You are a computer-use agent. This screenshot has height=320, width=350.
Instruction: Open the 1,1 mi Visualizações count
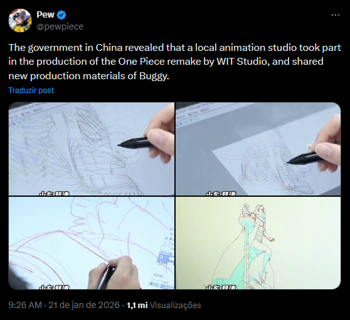pyautogui.click(x=164, y=306)
